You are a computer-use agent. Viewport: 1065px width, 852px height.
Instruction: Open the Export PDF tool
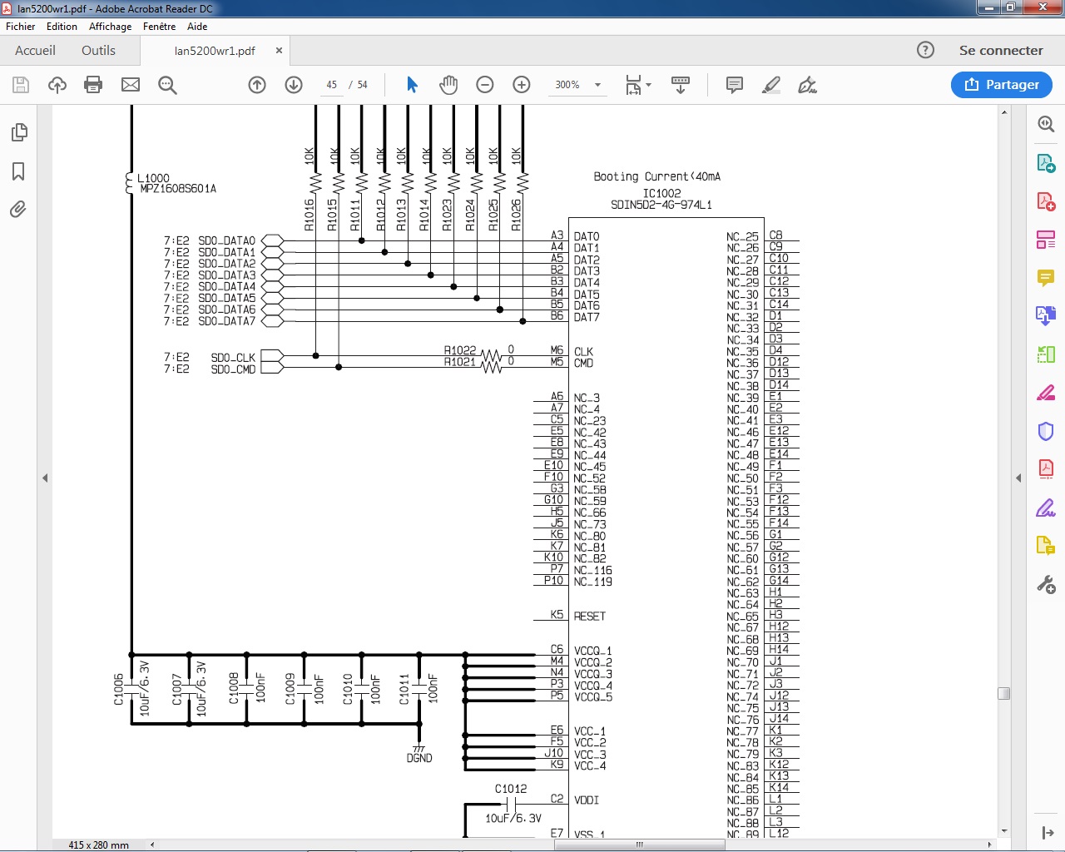[x=1046, y=162]
